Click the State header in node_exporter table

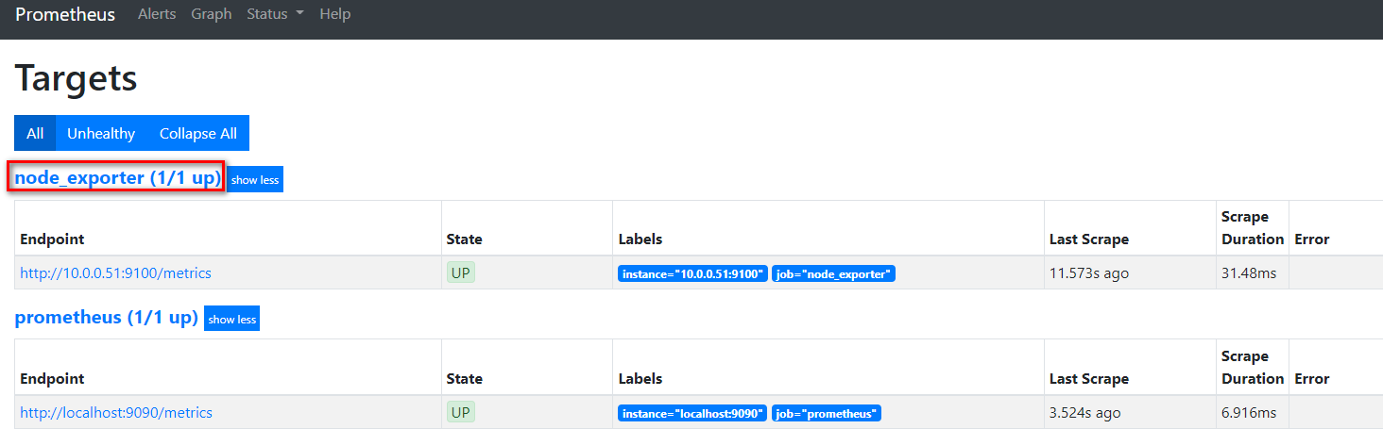464,239
